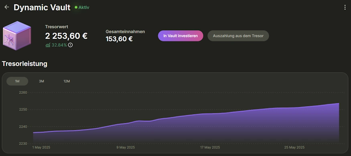Open the three-dot options menu
The width and height of the screenshot is (351, 156).
click(345, 7)
